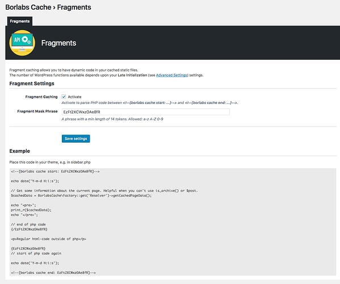Click the 'print_r($cachedData);' code line
The width and height of the screenshot is (340, 284).
point(31,210)
